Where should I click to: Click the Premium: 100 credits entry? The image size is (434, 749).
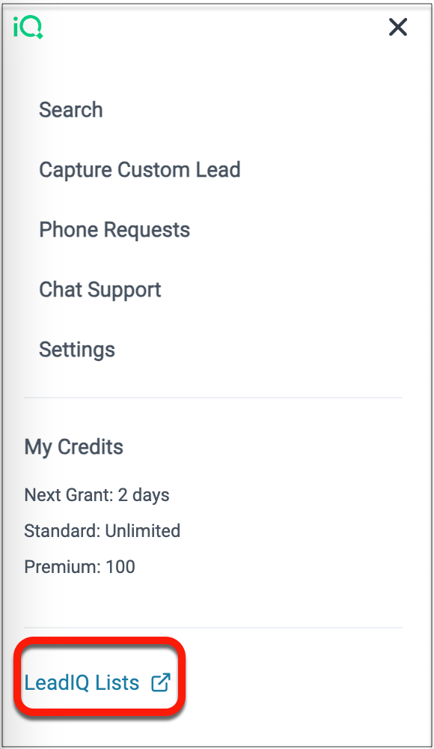79,566
